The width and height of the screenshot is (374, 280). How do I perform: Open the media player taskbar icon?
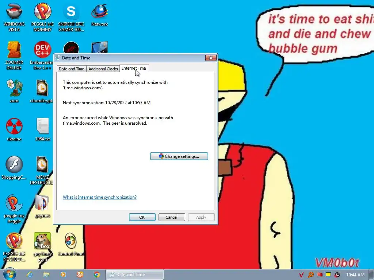[63, 275]
